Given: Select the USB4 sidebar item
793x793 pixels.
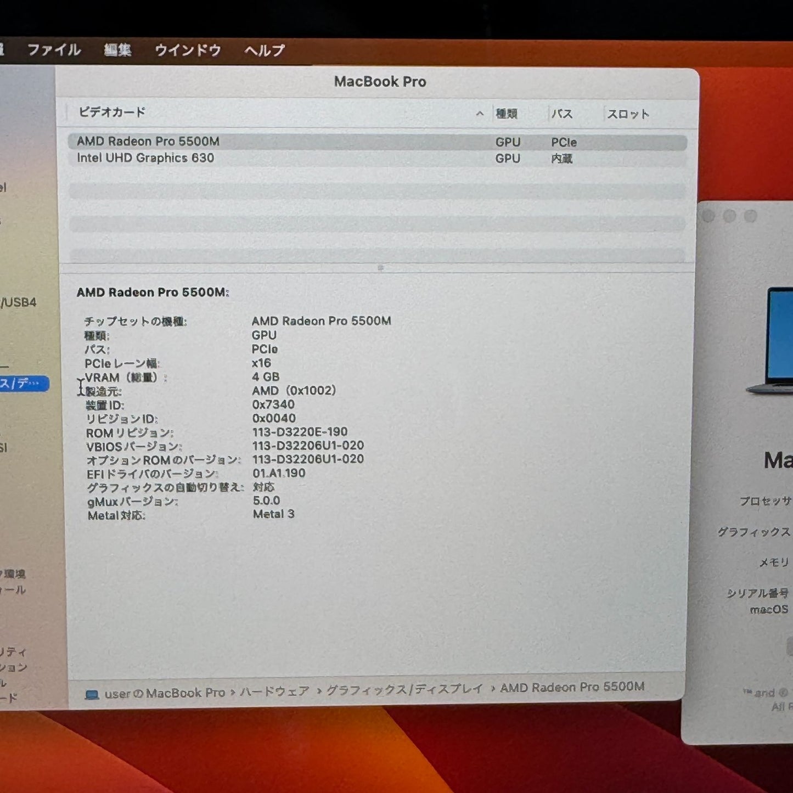Looking at the screenshot, I should (x=19, y=302).
